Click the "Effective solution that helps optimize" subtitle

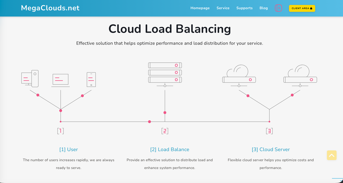tap(170, 43)
